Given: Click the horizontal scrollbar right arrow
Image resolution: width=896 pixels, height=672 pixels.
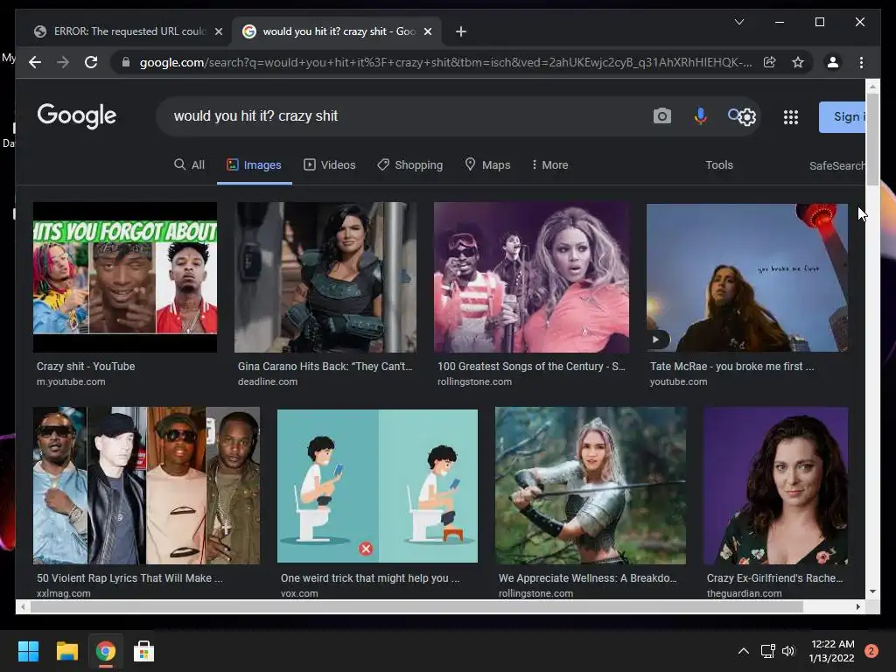Looking at the screenshot, I should tap(858, 607).
